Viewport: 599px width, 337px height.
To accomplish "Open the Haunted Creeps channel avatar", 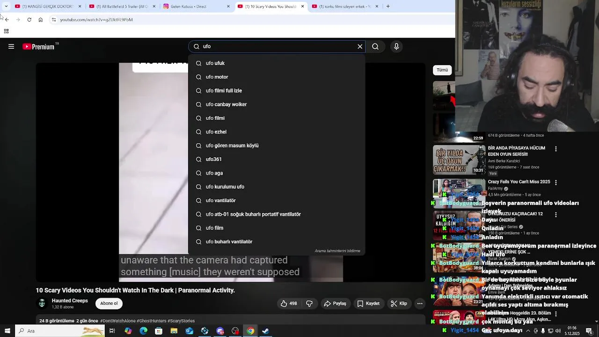I will [42, 303].
